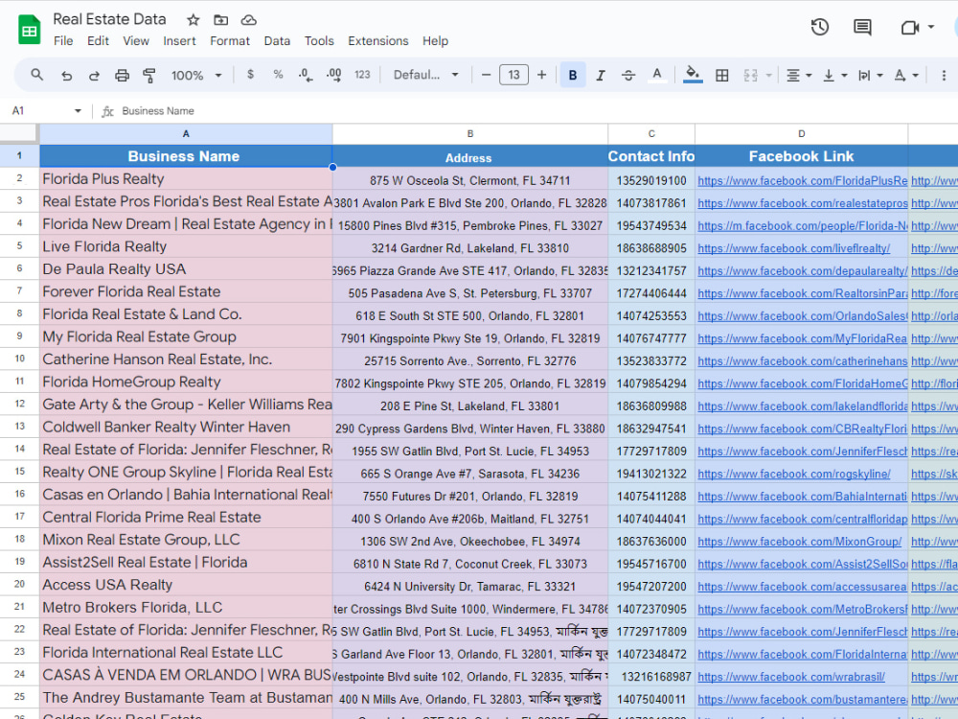Open the Extensions menu
The height and width of the screenshot is (719, 958).
tap(378, 41)
